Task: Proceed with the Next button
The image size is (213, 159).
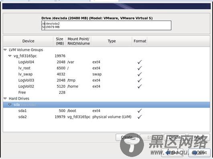Action: 200,153
